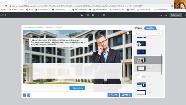Open the Тариф и остатки bookmark
Image resolution: width=186 pixels, height=105 pixels.
coord(60,10)
